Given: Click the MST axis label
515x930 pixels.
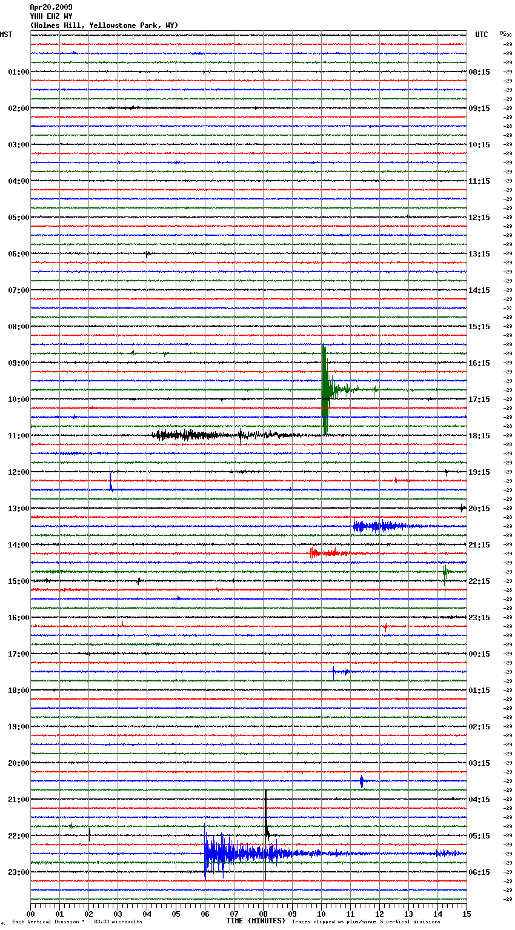Looking at the screenshot, I should pyautogui.click(x=6, y=35).
